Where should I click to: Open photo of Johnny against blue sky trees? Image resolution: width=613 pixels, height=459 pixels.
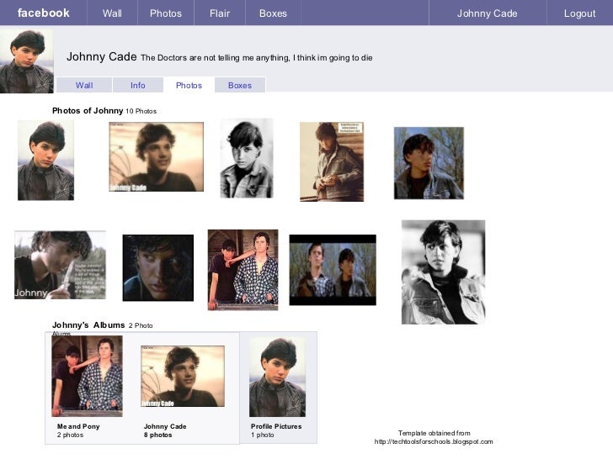[429, 163]
